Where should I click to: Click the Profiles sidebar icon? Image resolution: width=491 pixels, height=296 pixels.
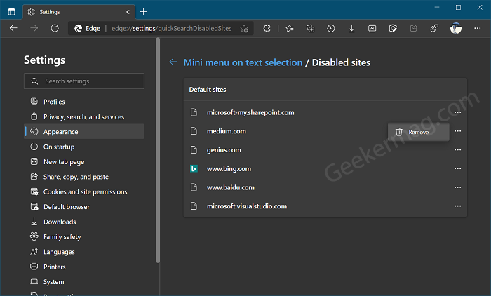click(34, 101)
